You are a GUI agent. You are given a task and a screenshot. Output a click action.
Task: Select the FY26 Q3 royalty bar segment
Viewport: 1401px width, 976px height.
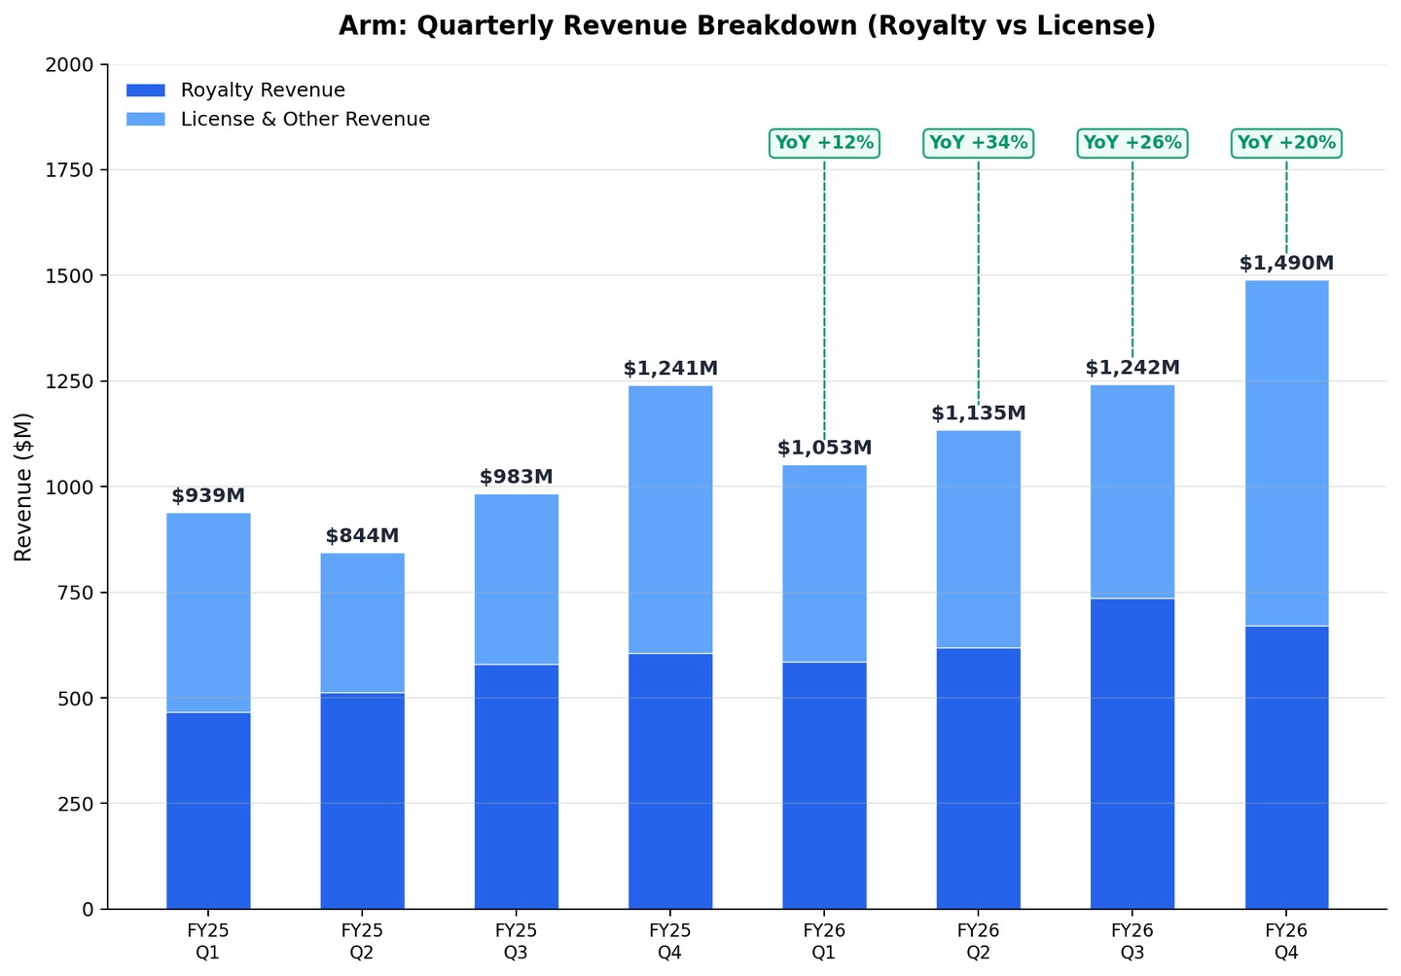(1132, 754)
